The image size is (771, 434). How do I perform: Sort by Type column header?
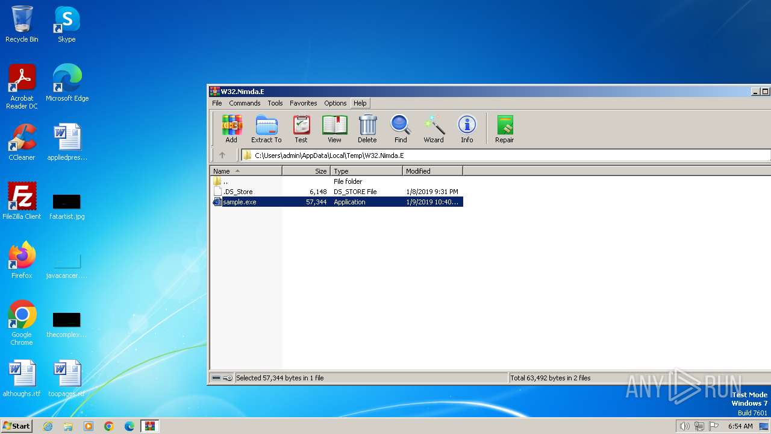[x=366, y=171]
